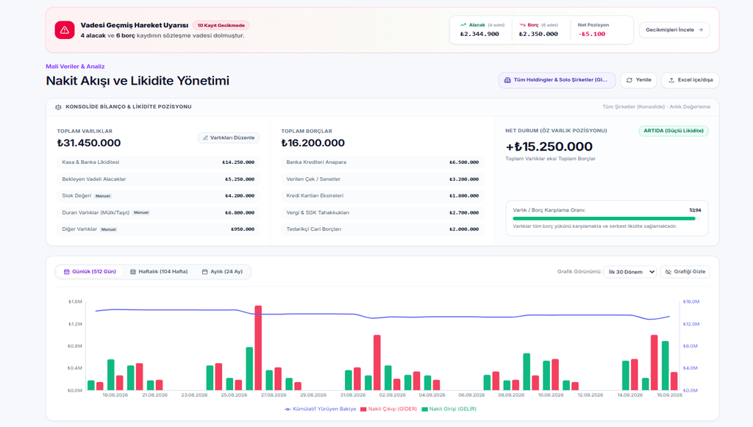Click the calendar icon in Haftalık tab
The height and width of the screenshot is (427, 753).
pos(133,271)
